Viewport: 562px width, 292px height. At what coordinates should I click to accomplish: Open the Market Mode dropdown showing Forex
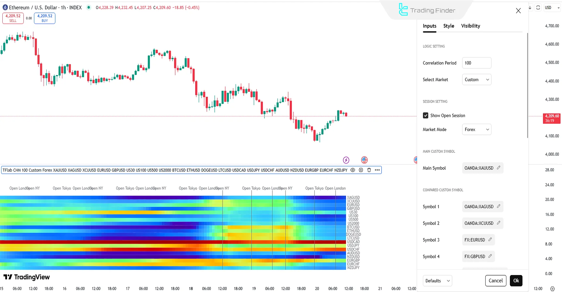tap(476, 129)
